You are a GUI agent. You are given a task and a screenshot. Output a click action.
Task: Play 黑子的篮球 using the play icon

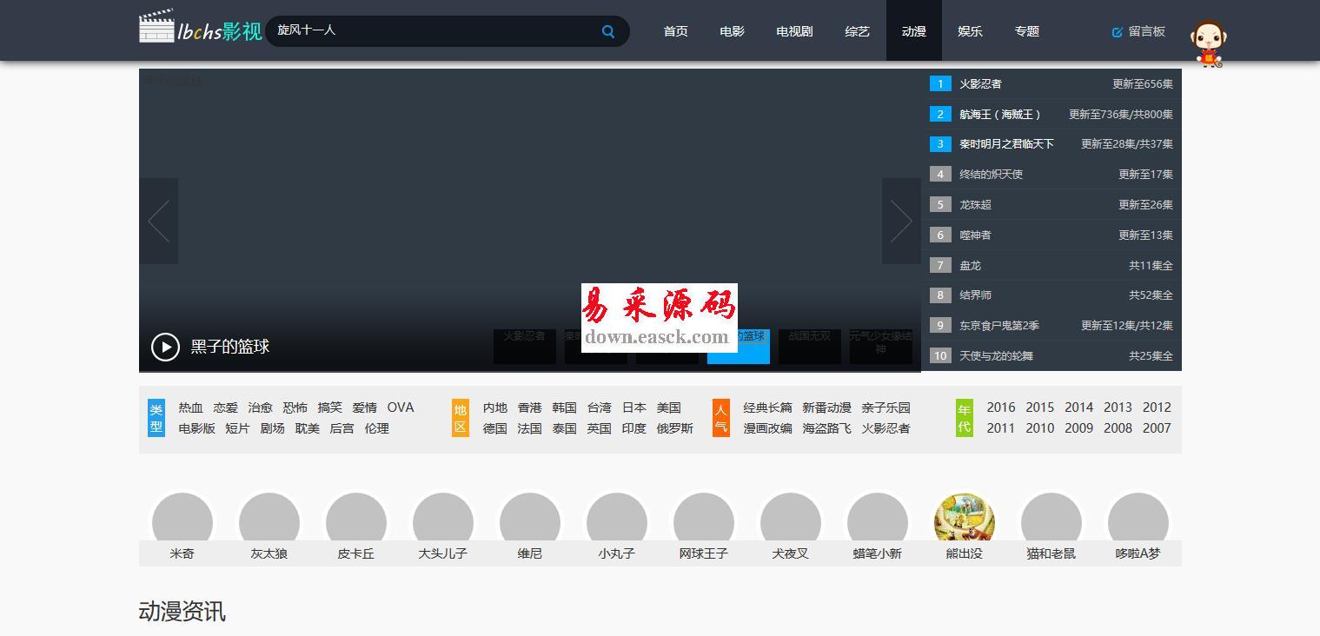pyautogui.click(x=165, y=347)
